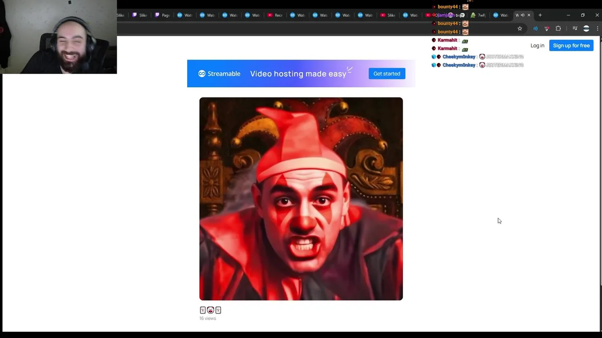
Task: Click the "Log in" link
Action: point(537,46)
